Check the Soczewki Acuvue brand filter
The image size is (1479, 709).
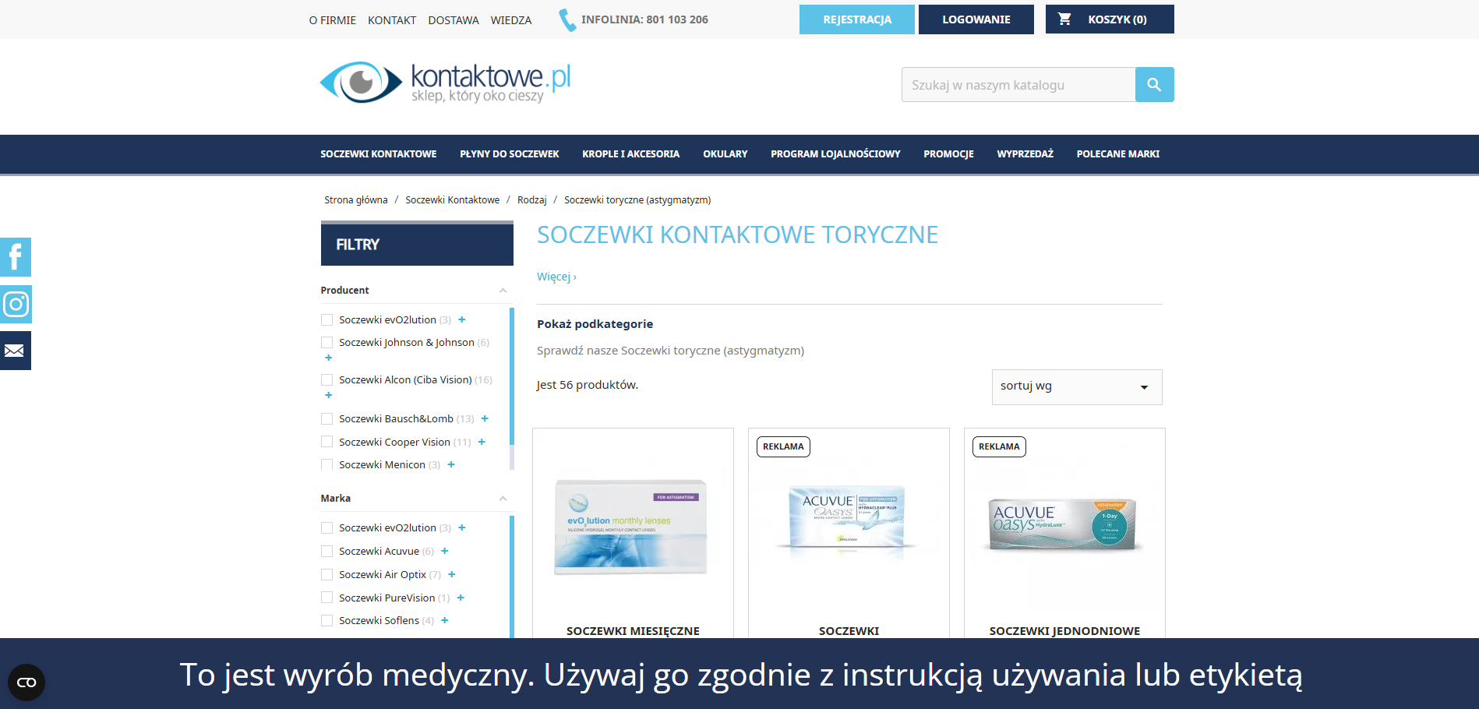327,551
